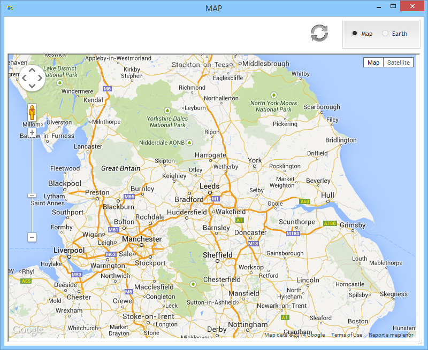Switch to the Satellite map view
Image resolution: width=428 pixels, height=350 pixels.
(x=398, y=63)
